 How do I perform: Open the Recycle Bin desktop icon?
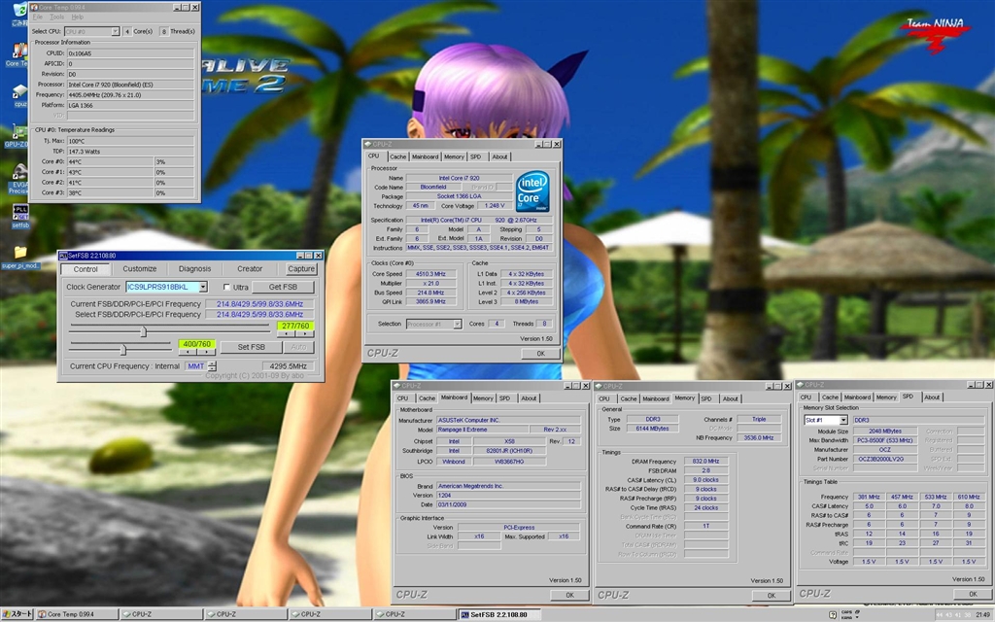[19, 12]
